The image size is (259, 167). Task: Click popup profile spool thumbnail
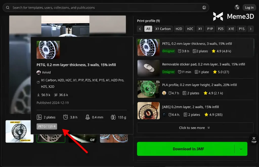click(48, 50)
